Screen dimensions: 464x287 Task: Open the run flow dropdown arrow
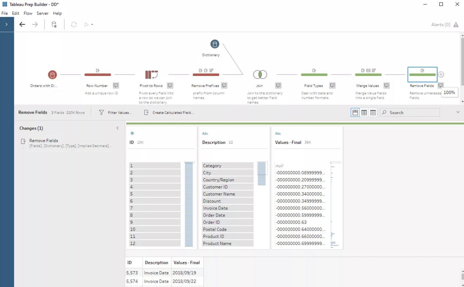coord(92,25)
